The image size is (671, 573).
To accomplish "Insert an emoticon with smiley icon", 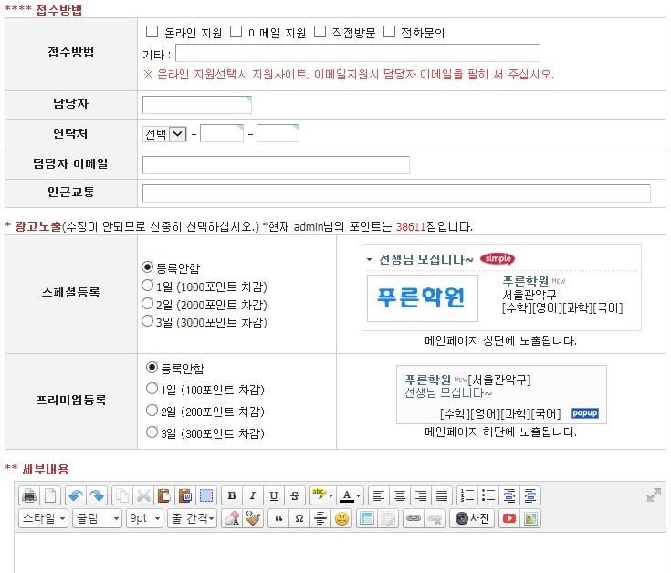I will coord(341,518).
